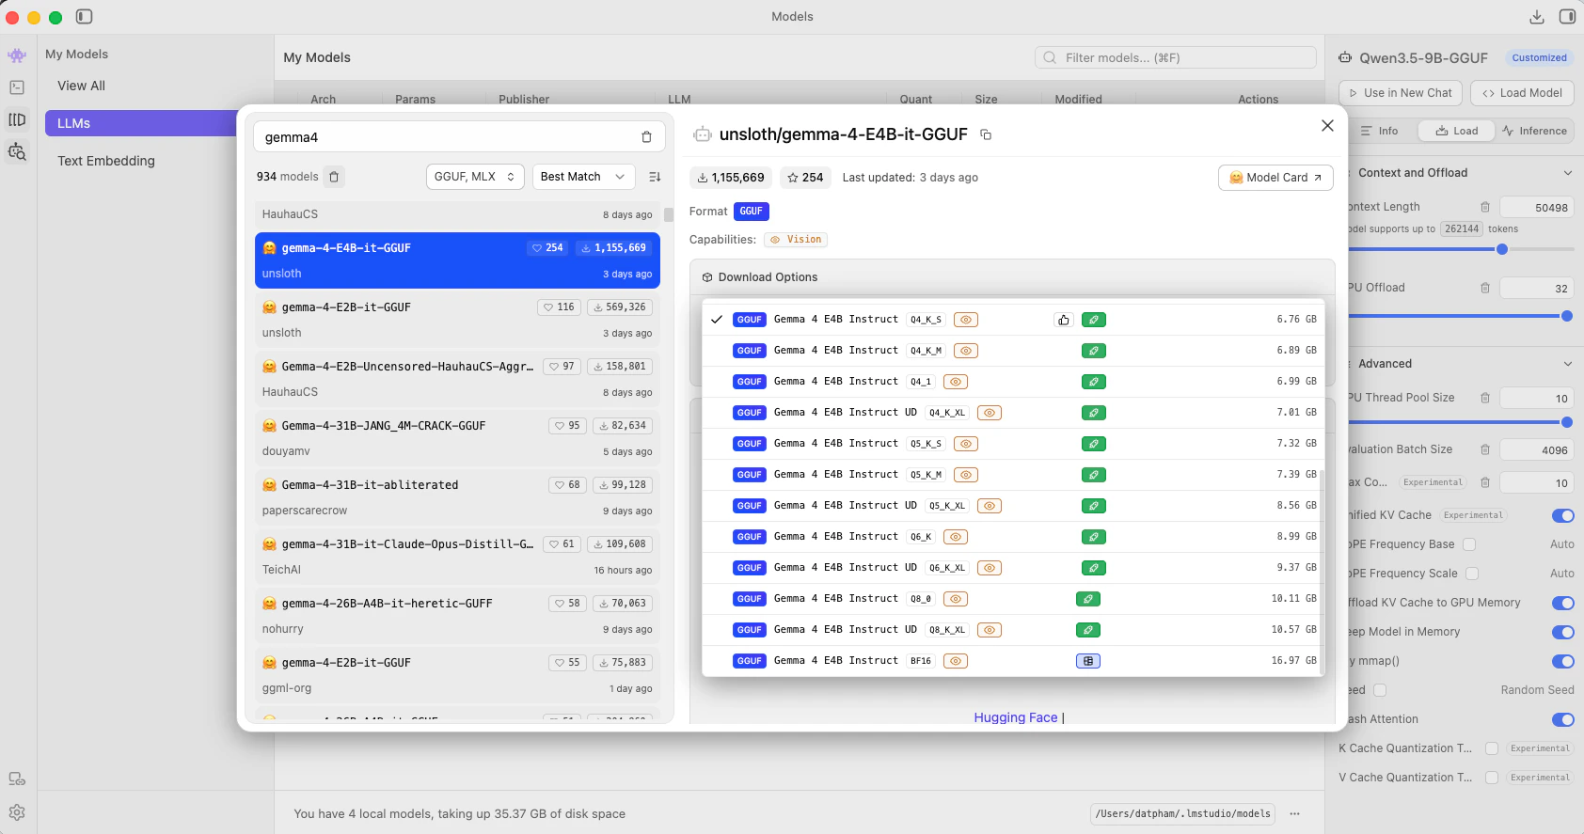Click the green rocket badge on the Q4_K_M row

pyautogui.click(x=1094, y=351)
